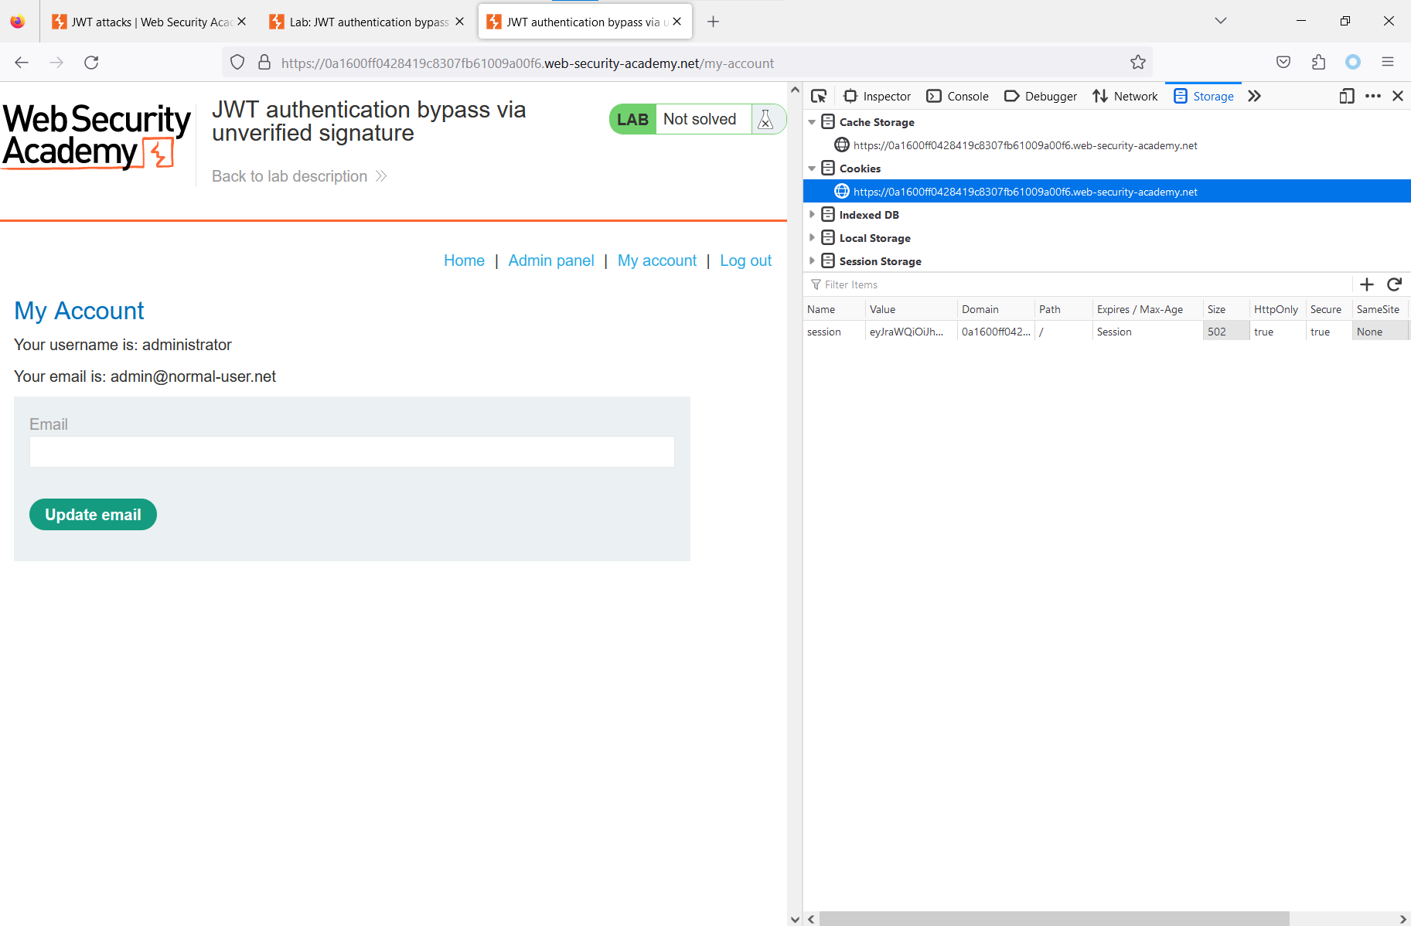Click the lab flask status icon
1411x926 pixels.
765,119
